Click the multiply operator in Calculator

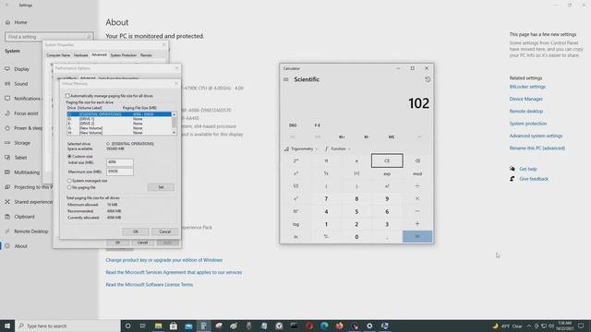417,199
